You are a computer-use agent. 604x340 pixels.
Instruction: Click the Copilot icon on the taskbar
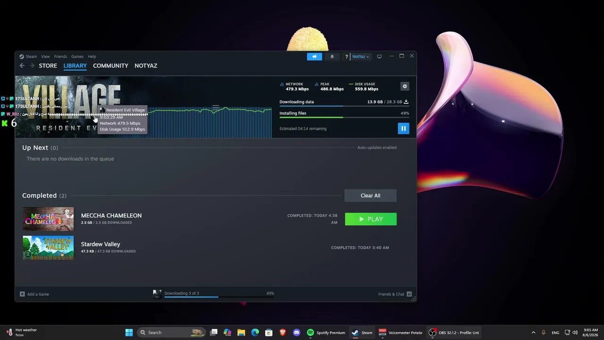click(x=227, y=332)
